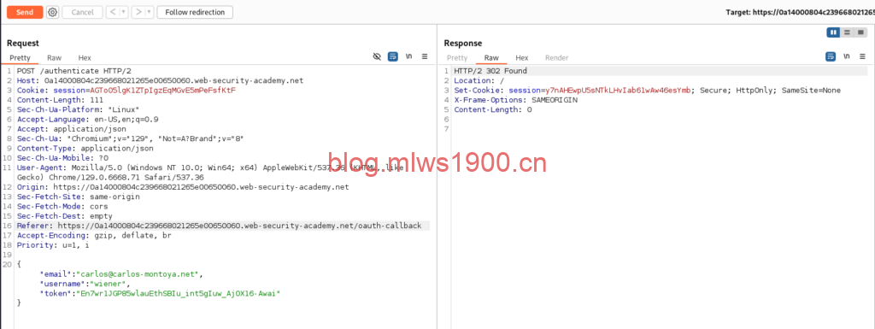Click the Cancel button
The width and height of the screenshot is (875, 329).
click(x=83, y=12)
